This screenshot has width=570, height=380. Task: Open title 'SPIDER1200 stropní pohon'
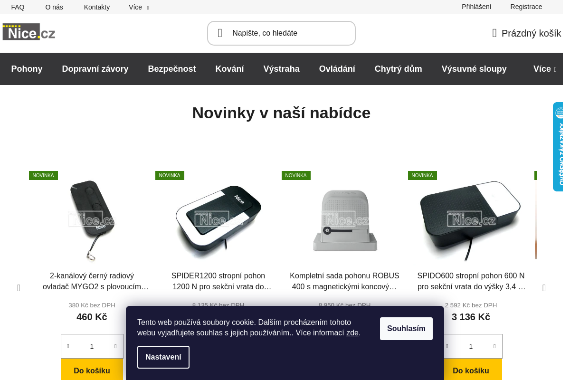(221, 281)
